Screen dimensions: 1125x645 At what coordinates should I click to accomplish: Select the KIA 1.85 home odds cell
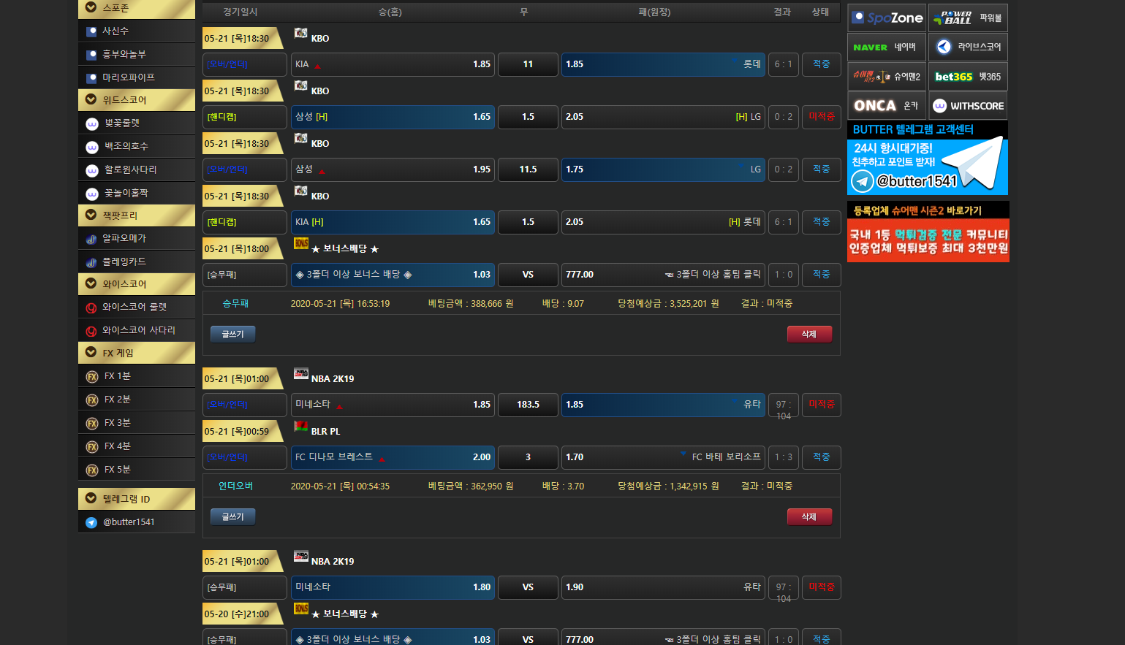(393, 64)
